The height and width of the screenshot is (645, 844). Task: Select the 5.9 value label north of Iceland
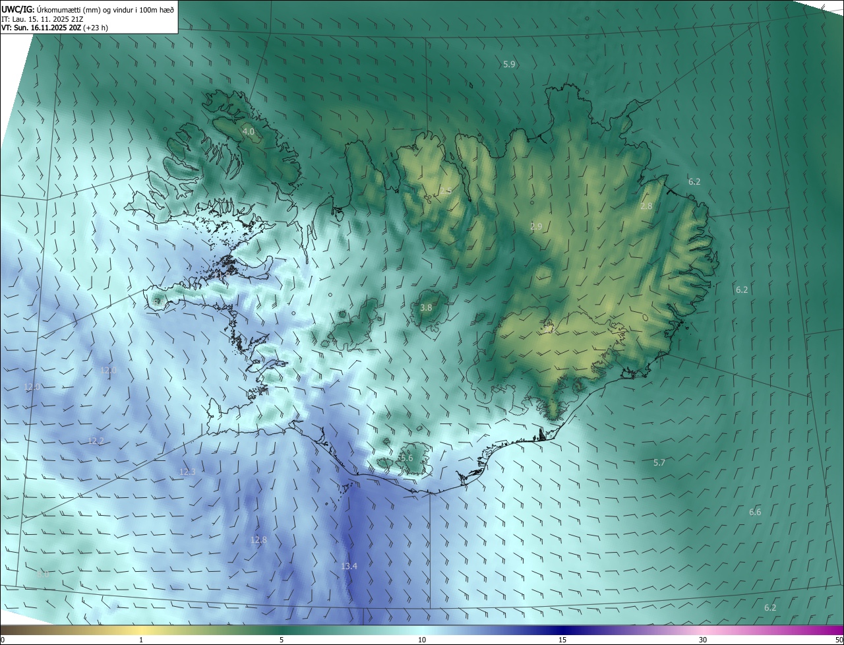[x=509, y=65]
